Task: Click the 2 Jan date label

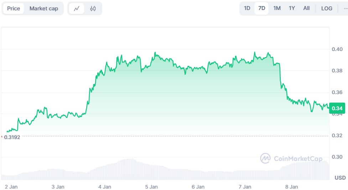Action: pyautogui.click(x=11, y=186)
